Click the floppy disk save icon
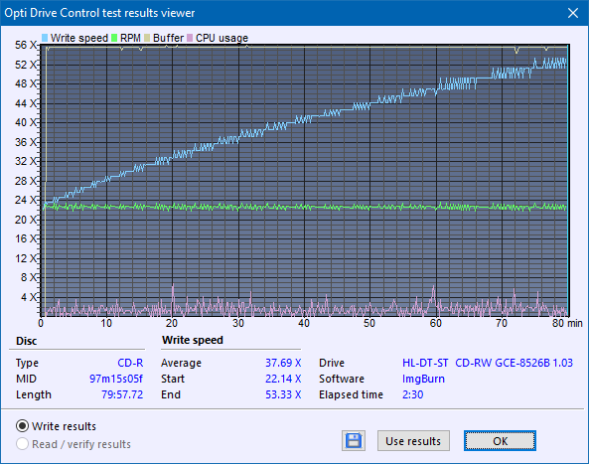Image resolution: width=589 pixels, height=464 pixels. (353, 441)
